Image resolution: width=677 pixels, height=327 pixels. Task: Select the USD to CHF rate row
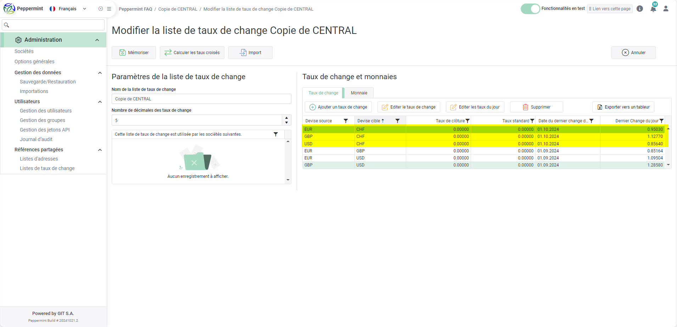(483, 144)
